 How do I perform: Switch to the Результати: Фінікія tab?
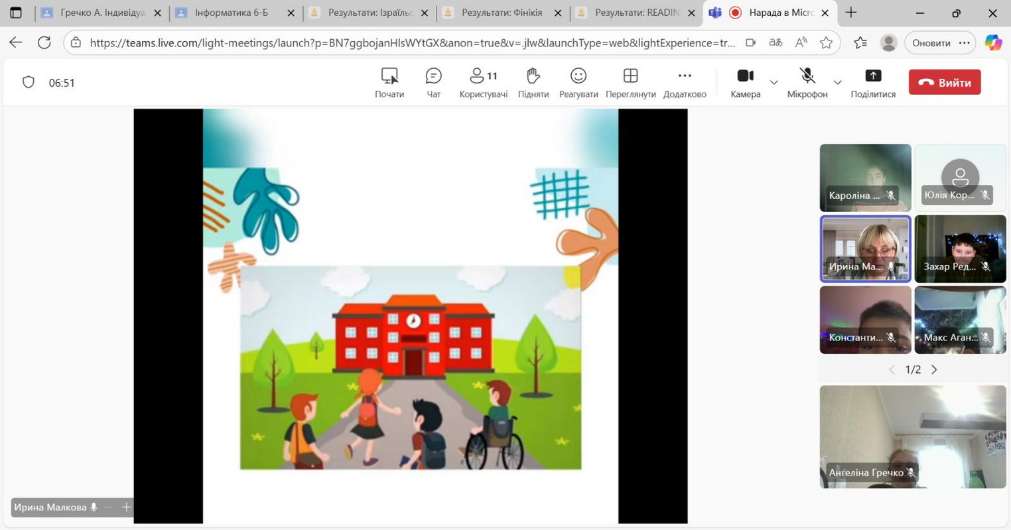(502, 13)
